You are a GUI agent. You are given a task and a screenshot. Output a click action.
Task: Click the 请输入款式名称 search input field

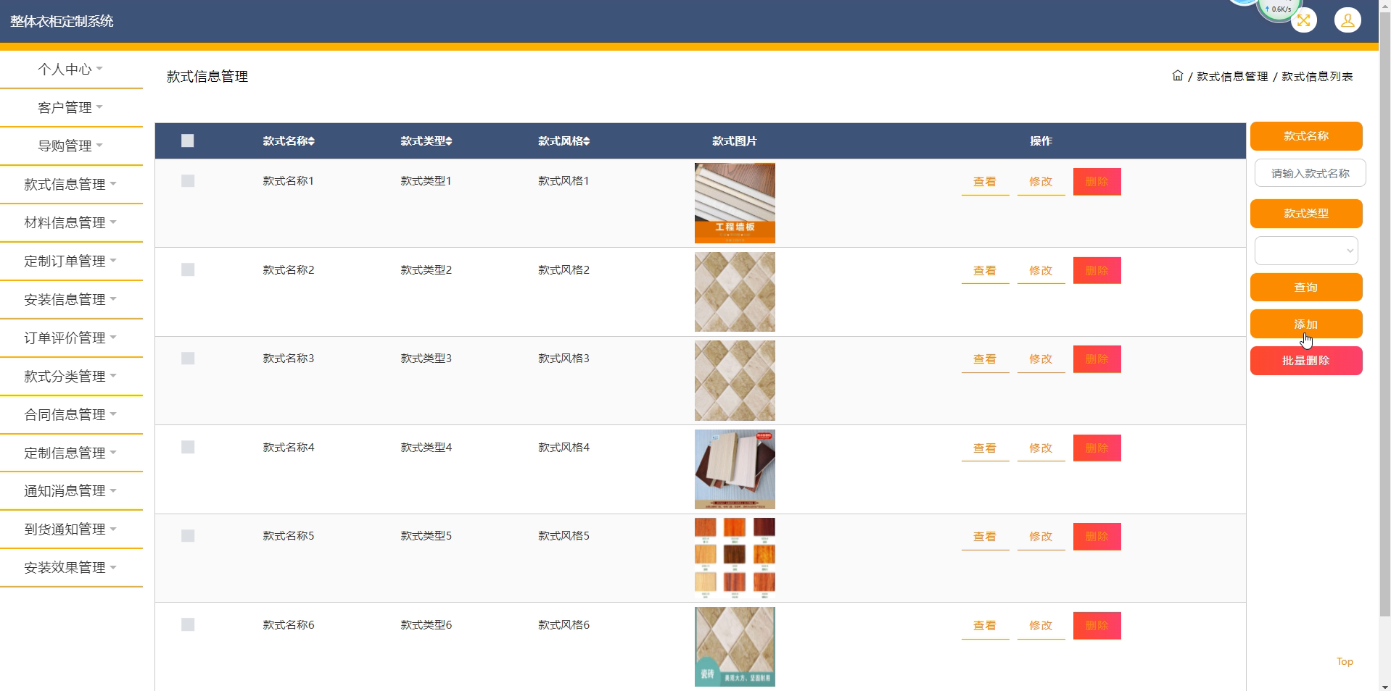click(x=1310, y=173)
